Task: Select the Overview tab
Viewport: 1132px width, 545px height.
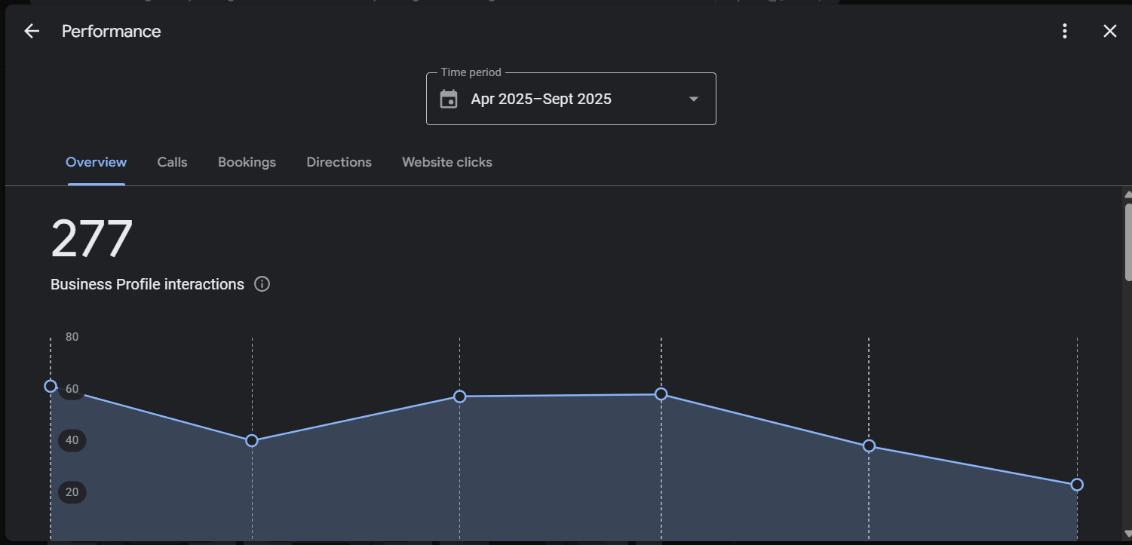Action: pos(96,162)
